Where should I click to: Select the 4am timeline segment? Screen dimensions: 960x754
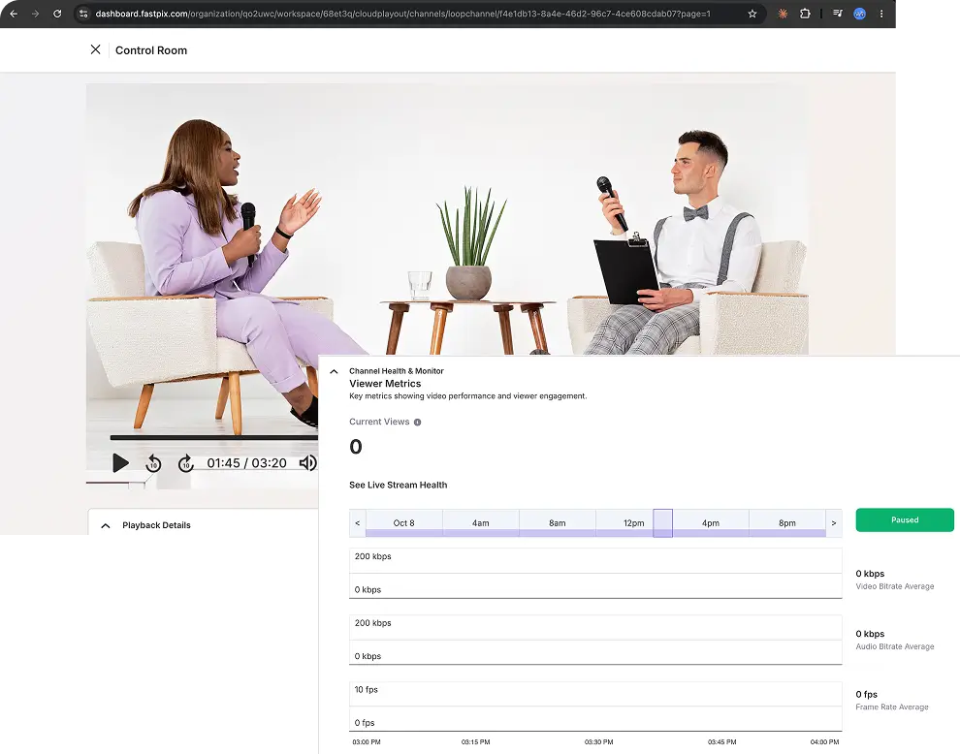[481, 523]
